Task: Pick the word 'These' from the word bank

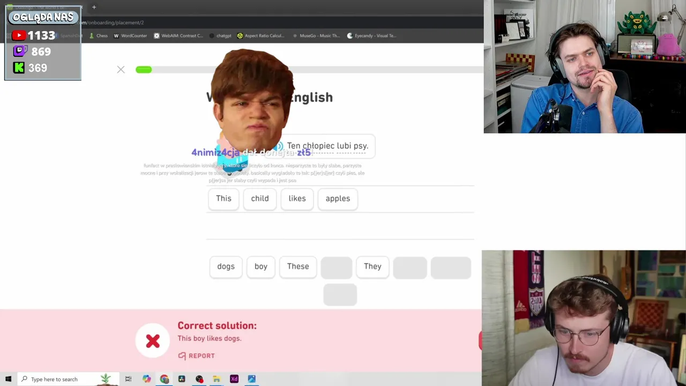Action: 298,267
